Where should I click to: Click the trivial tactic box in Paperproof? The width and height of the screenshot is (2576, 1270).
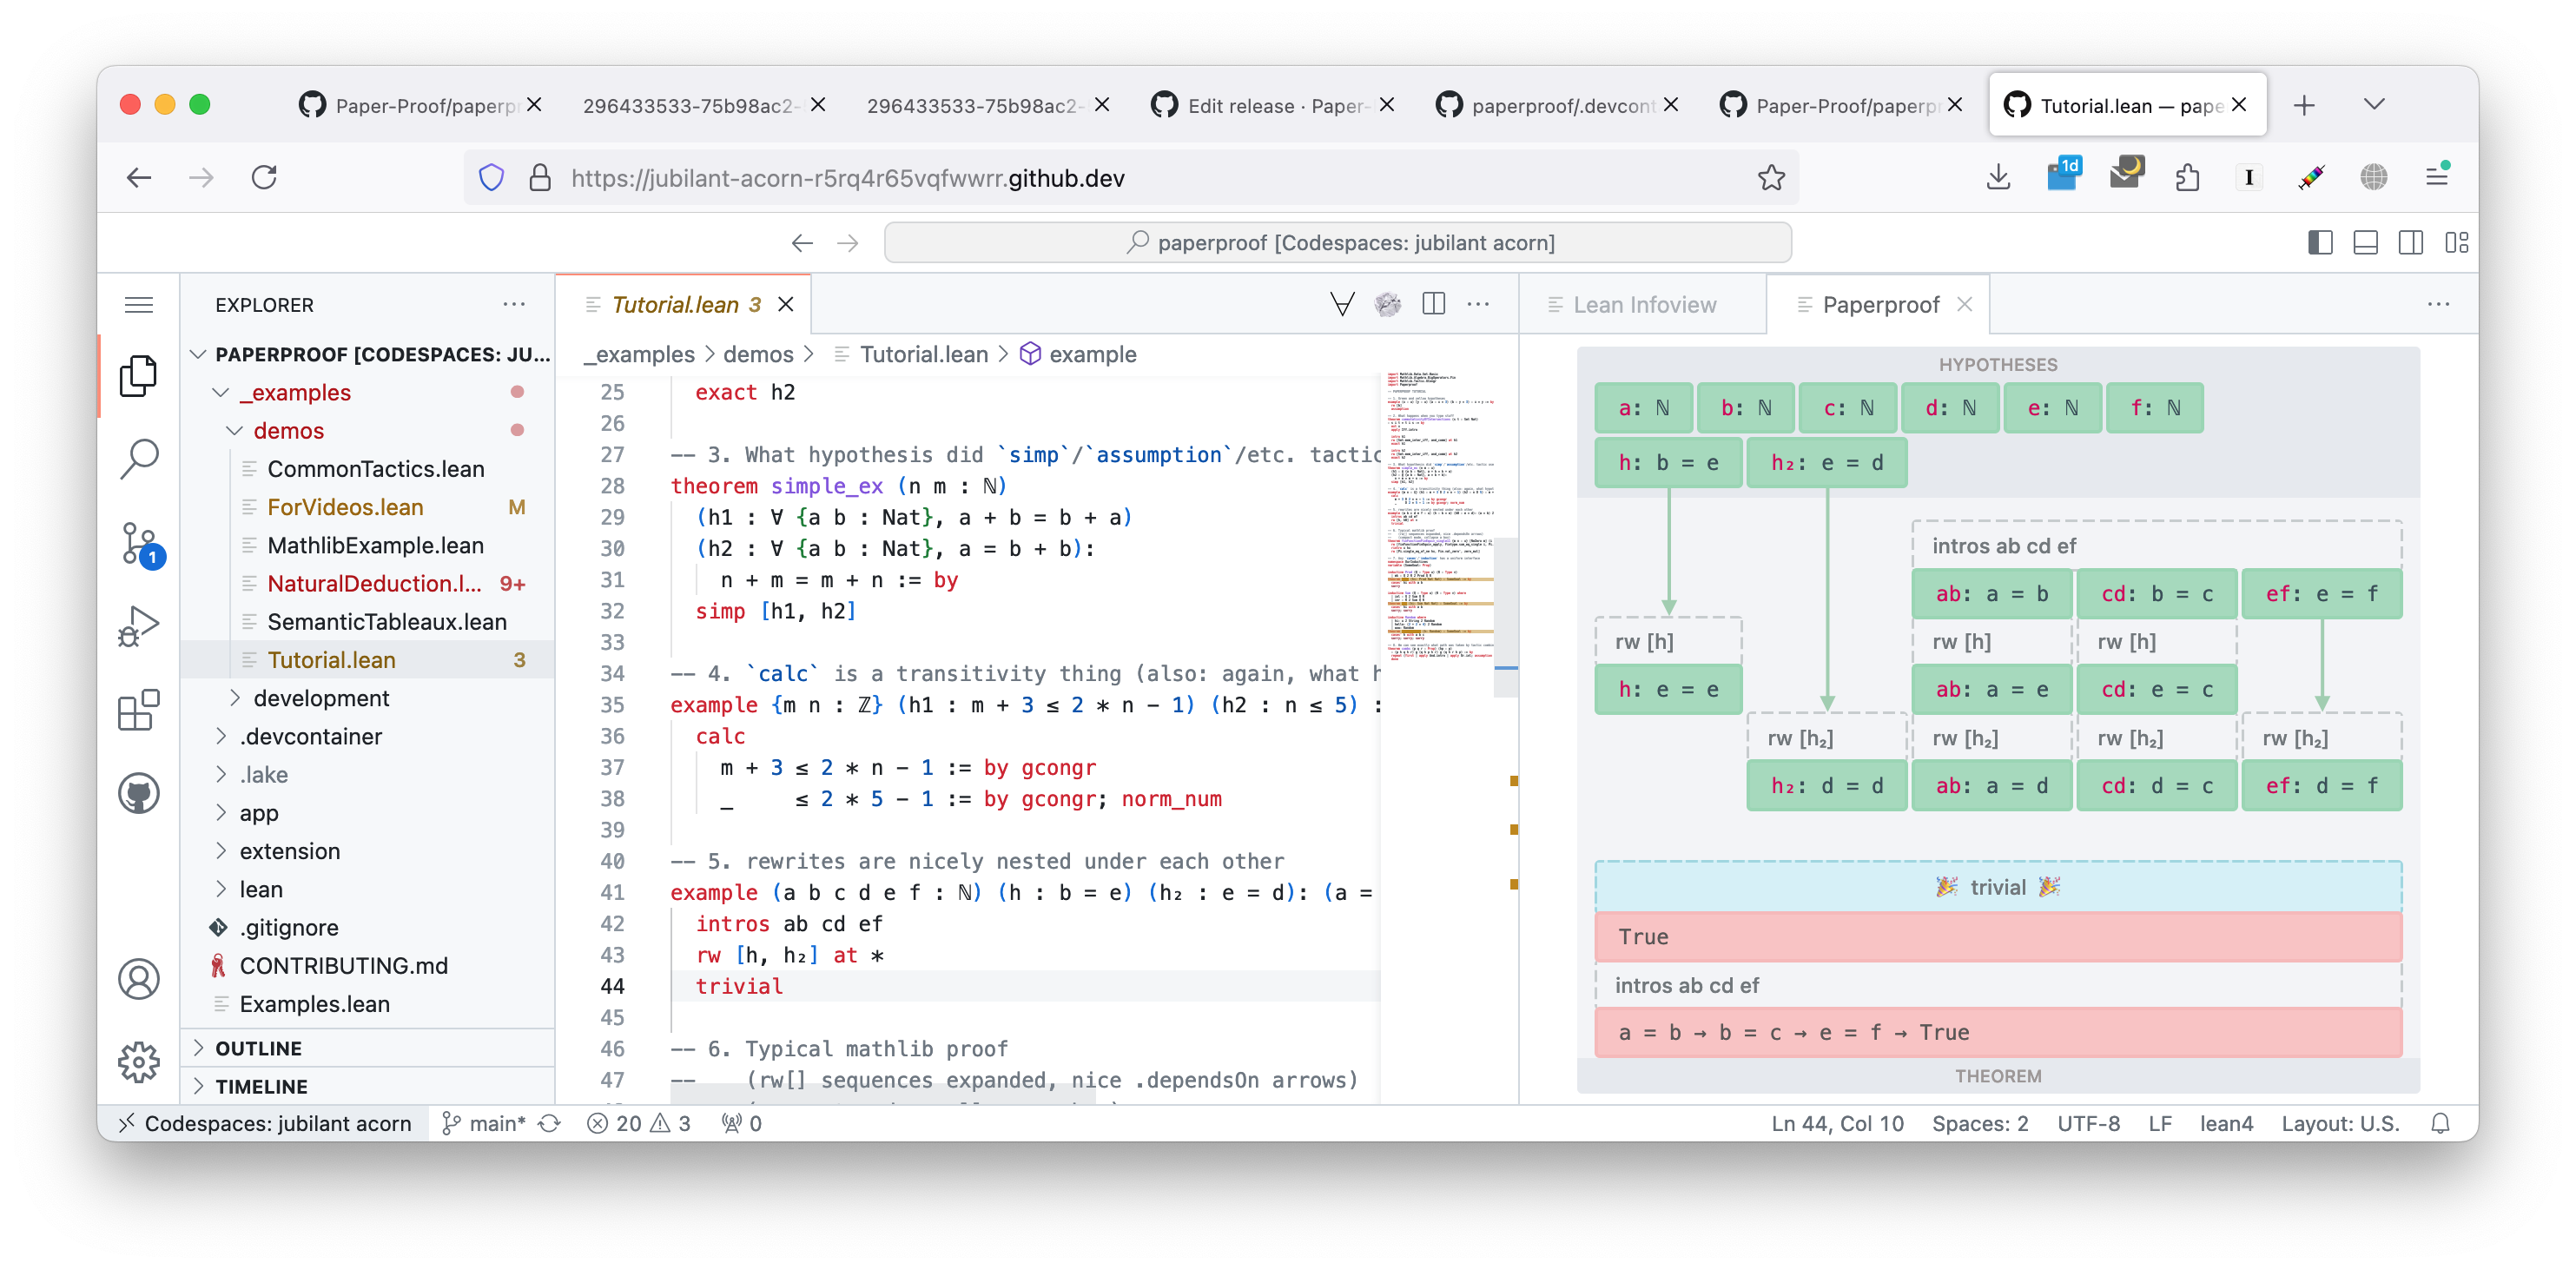point(1997,886)
